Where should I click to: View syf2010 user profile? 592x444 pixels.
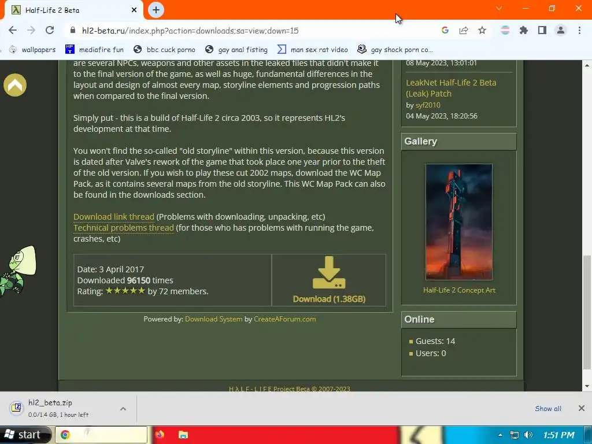(x=428, y=105)
